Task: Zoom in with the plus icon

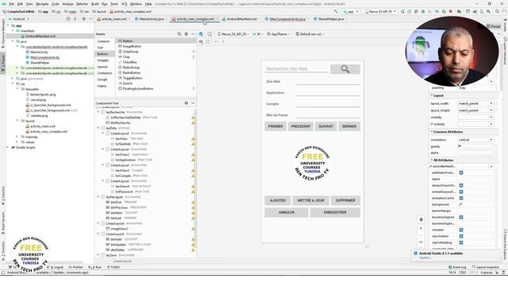Action: coord(421,228)
